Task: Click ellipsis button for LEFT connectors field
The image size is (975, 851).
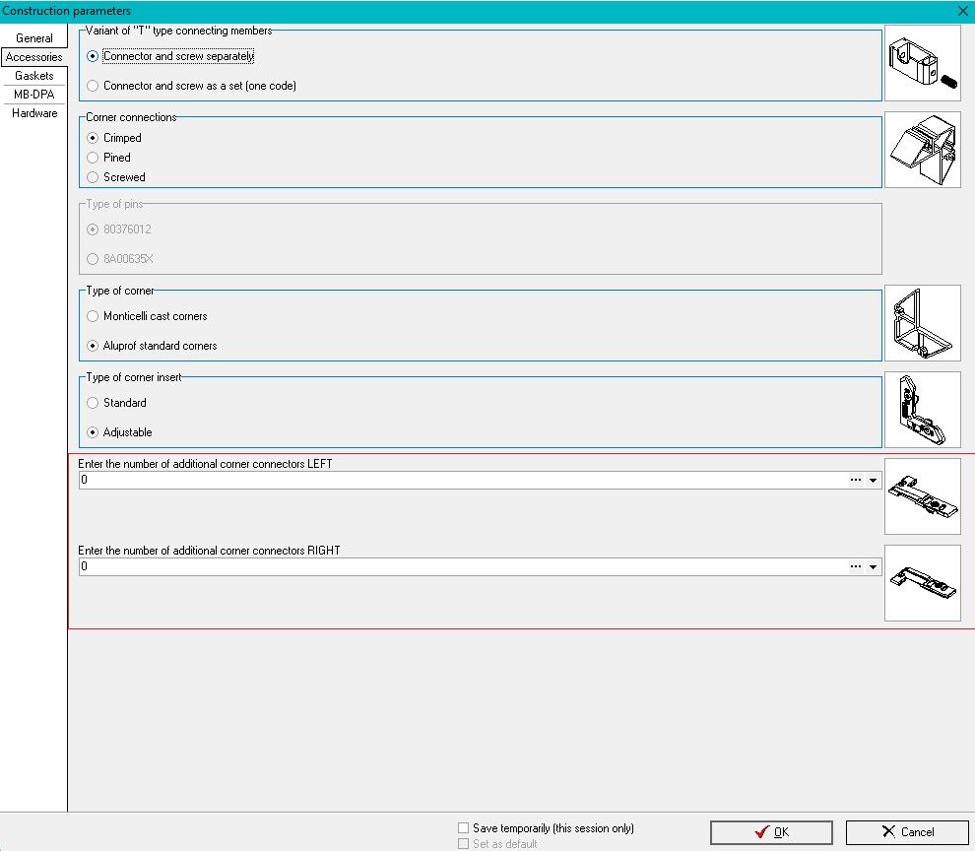Action: tap(855, 480)
